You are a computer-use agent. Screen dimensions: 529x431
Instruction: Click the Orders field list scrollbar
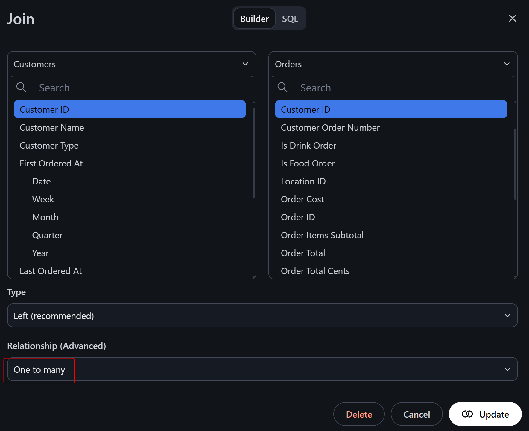point(515,164)
